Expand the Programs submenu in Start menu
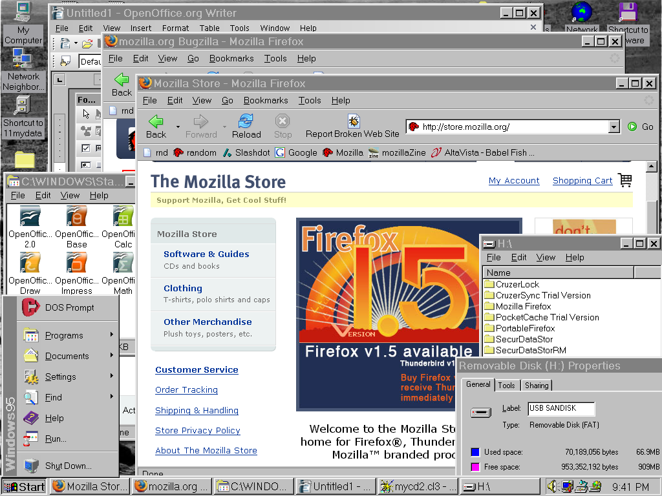 tap(65, 335)
